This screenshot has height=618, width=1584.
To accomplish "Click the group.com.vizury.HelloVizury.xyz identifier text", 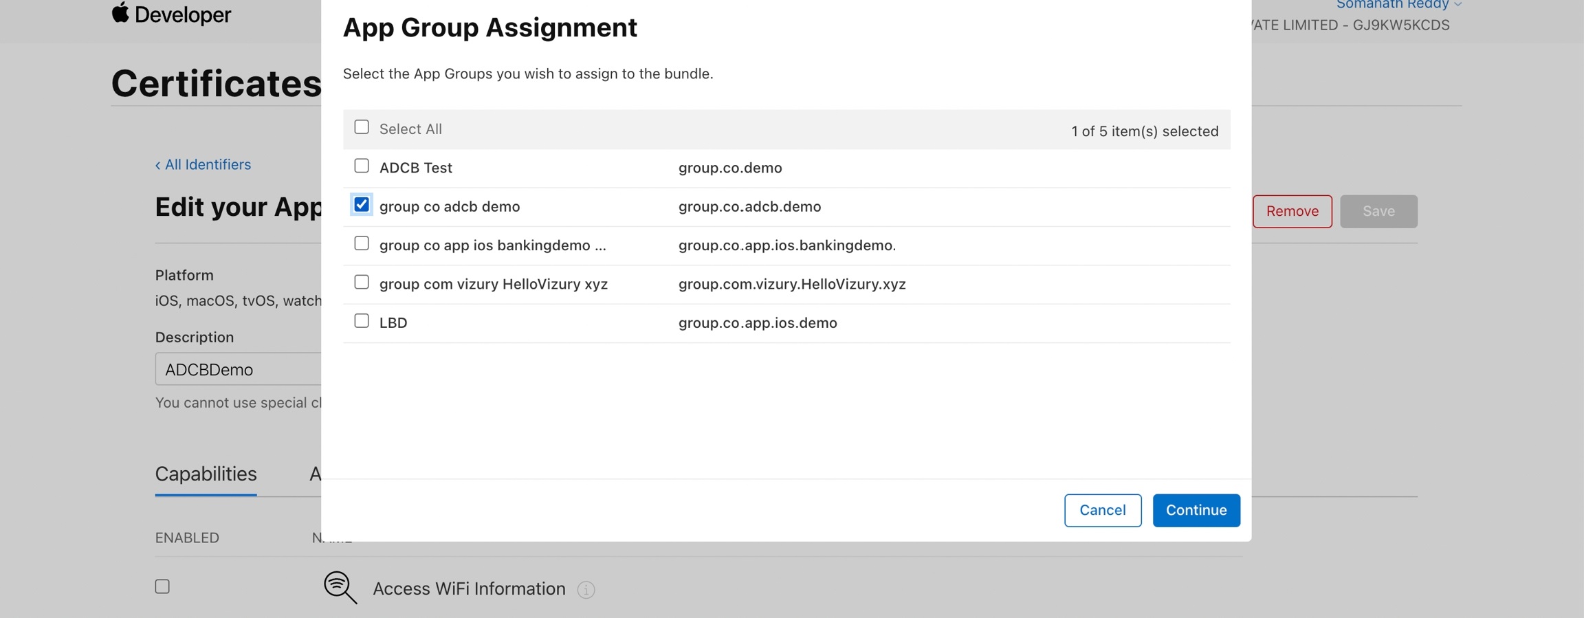I will pos(792,284).
